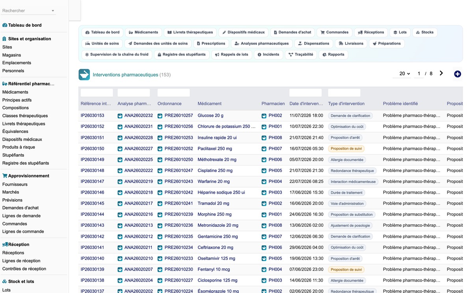The width and height of the screenshot is (473, 293).
Task: Open Magasins in the sidebar
Action: (x=12, y=55)
